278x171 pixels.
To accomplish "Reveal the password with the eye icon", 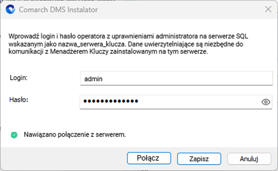I will coord(265,102).
